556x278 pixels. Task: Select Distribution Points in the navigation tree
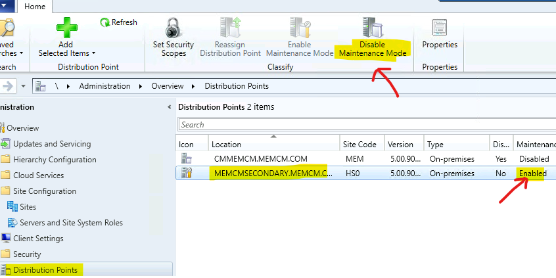45,270
